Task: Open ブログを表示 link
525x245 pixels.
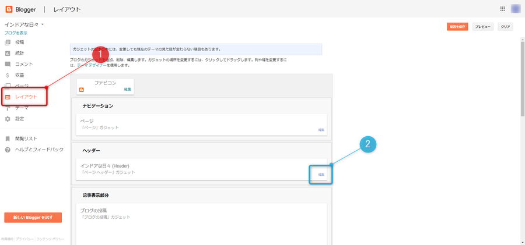Action: point(16,33)
